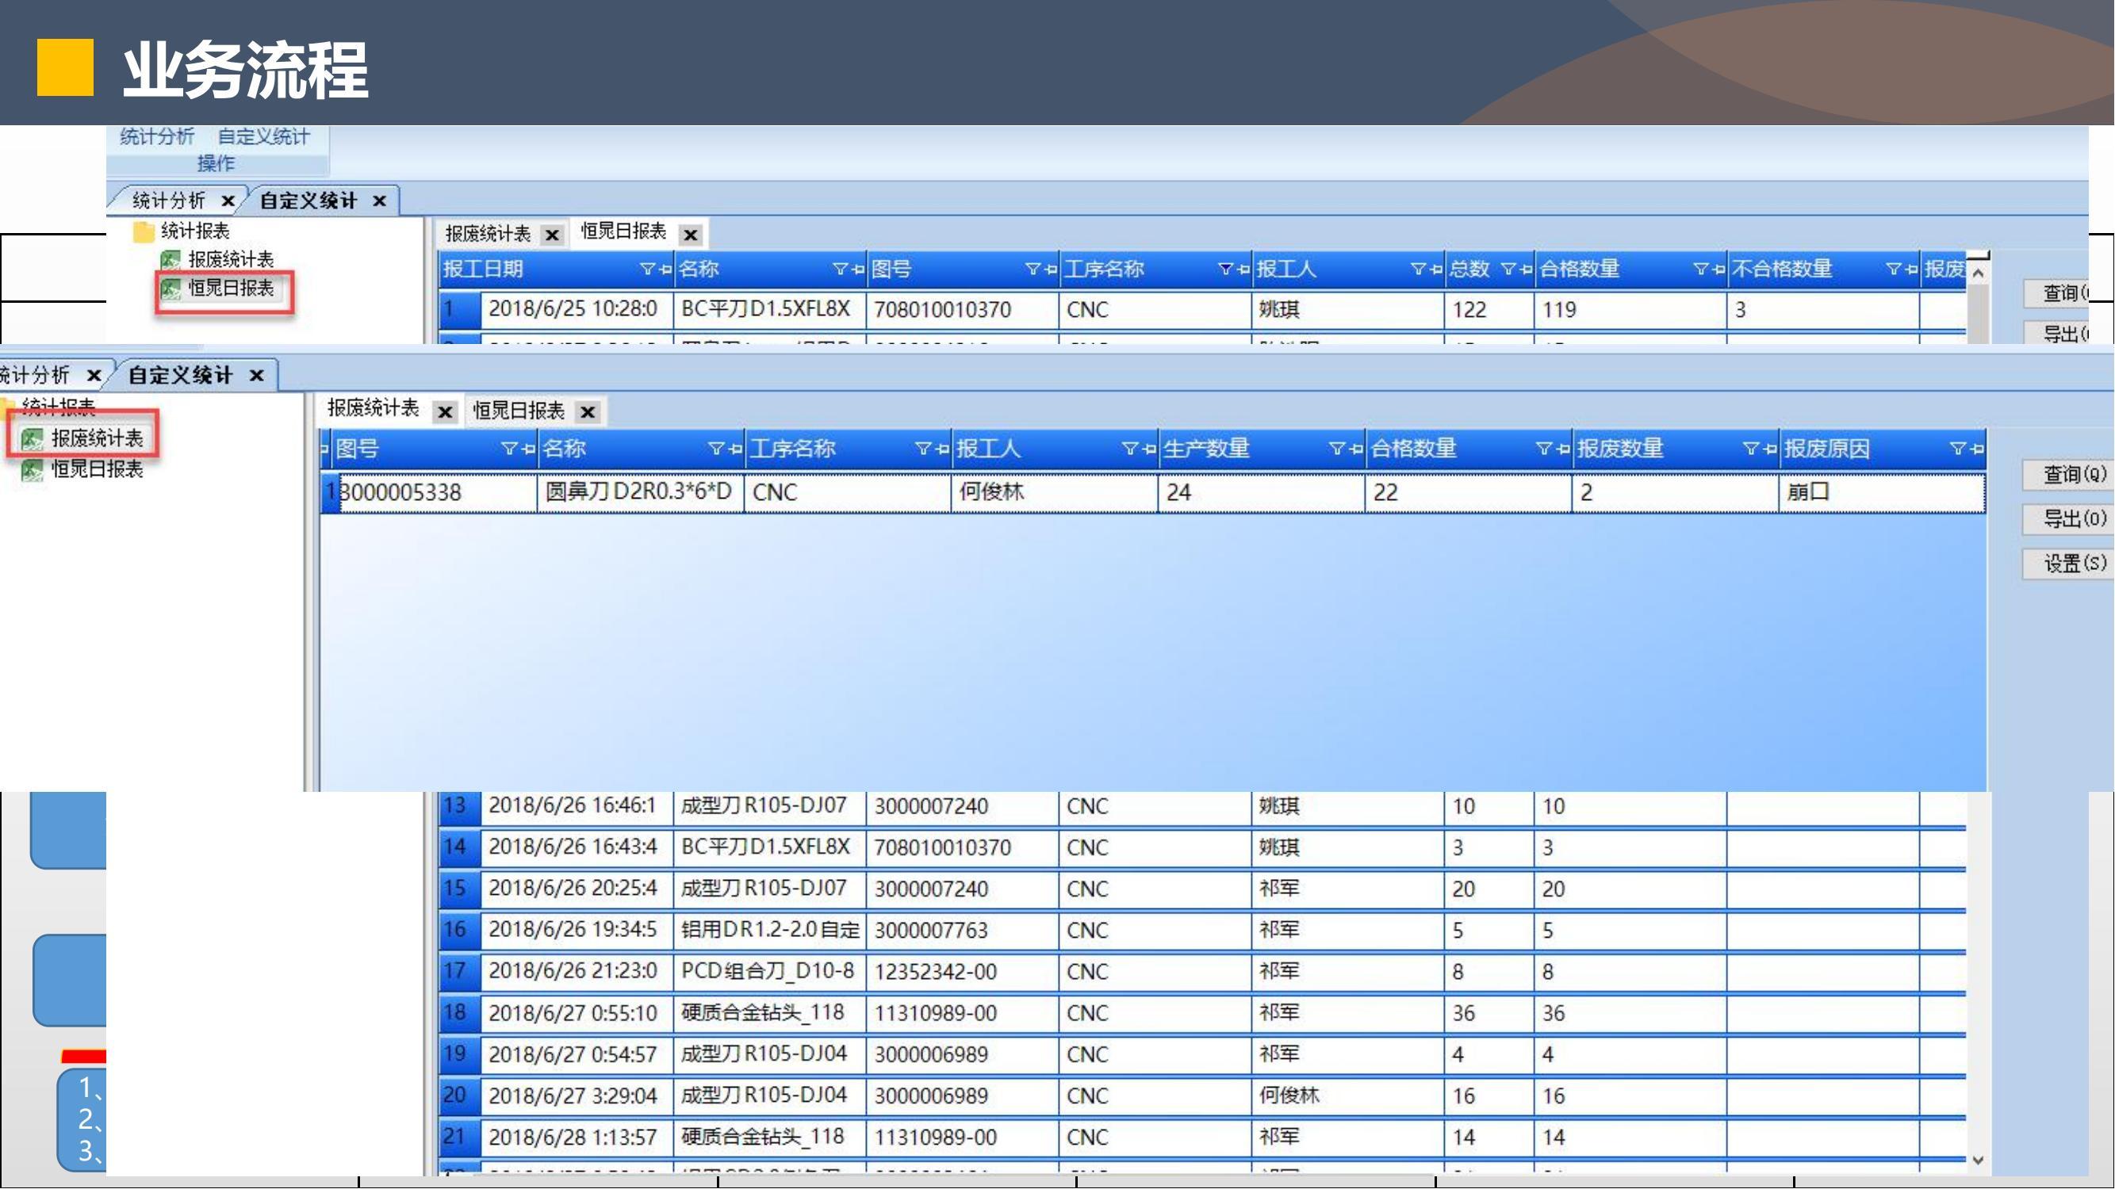Open filter dropdown on 报废数量 column
Image resolution: width=2115 pixels, height=1189 pixels.
click(x=1750, y=449)
